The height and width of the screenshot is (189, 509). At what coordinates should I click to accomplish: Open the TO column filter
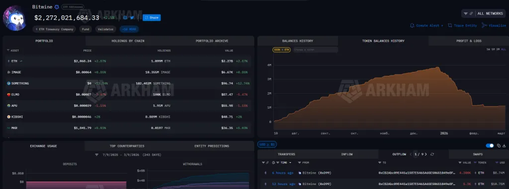tap(380, 163)
